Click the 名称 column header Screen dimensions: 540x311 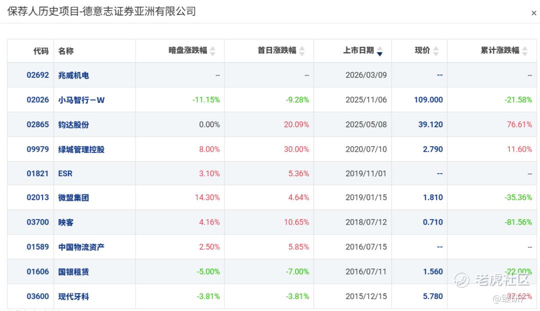(x=66, y=51)
